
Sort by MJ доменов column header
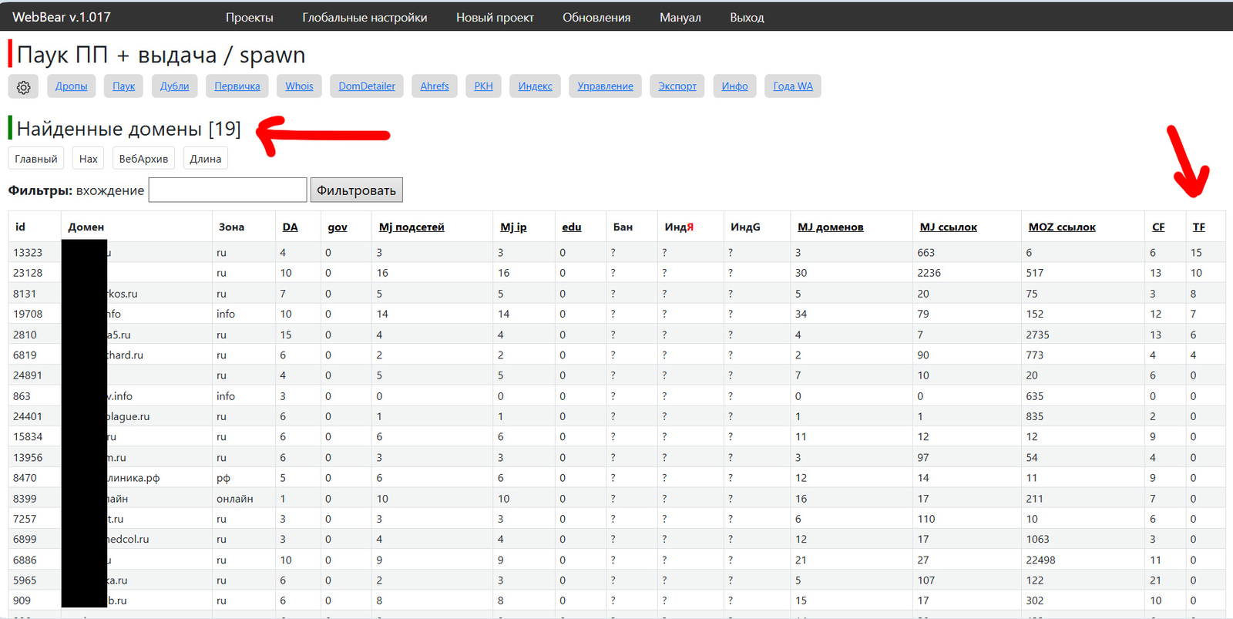830,227
